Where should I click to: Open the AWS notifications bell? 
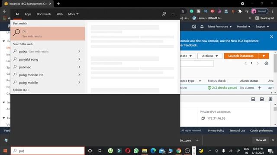click(202, 27)
